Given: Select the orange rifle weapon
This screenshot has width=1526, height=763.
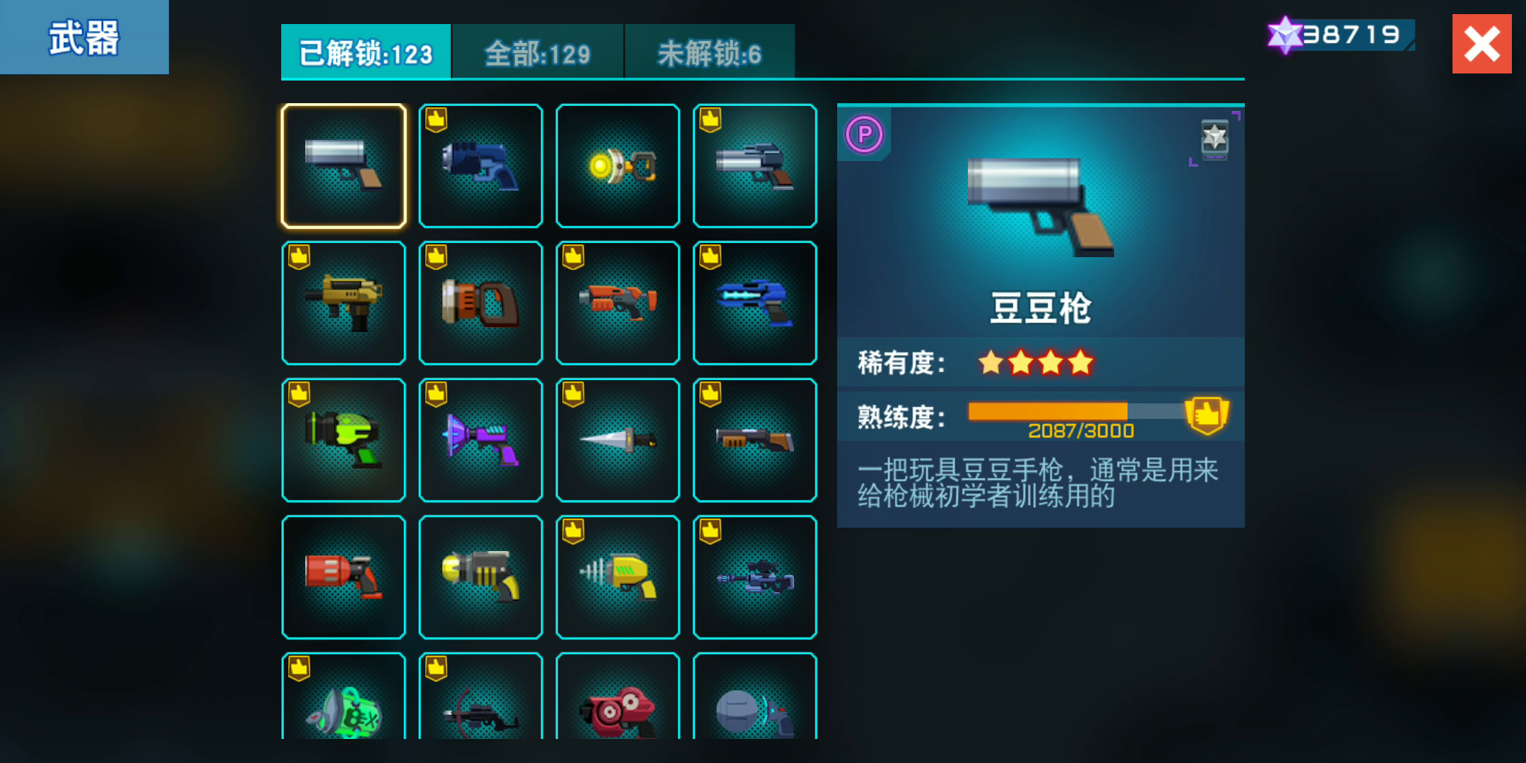Looking at the screenshot, I should [x=617, y=303].
